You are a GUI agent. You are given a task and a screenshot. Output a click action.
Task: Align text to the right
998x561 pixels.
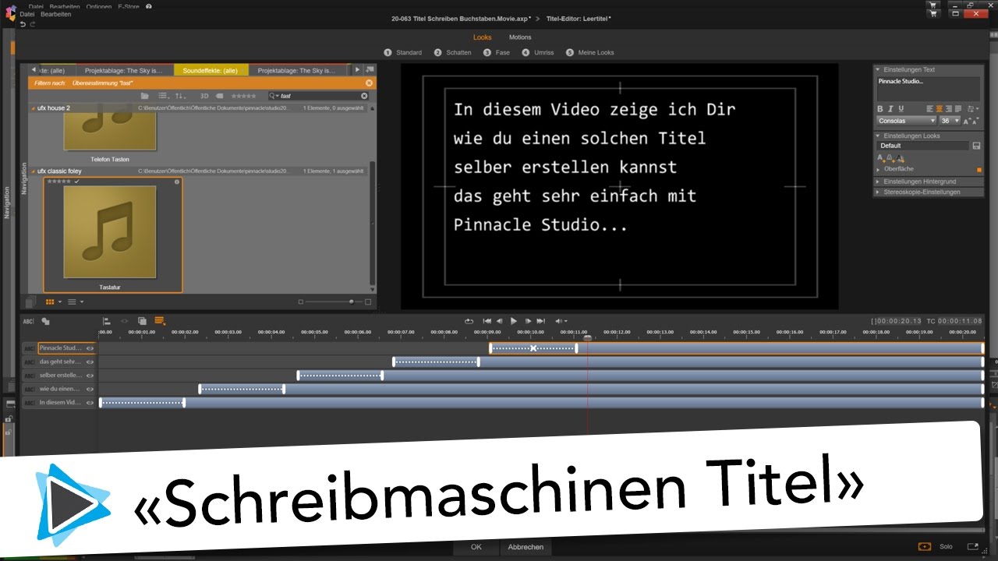pos(949,108)
